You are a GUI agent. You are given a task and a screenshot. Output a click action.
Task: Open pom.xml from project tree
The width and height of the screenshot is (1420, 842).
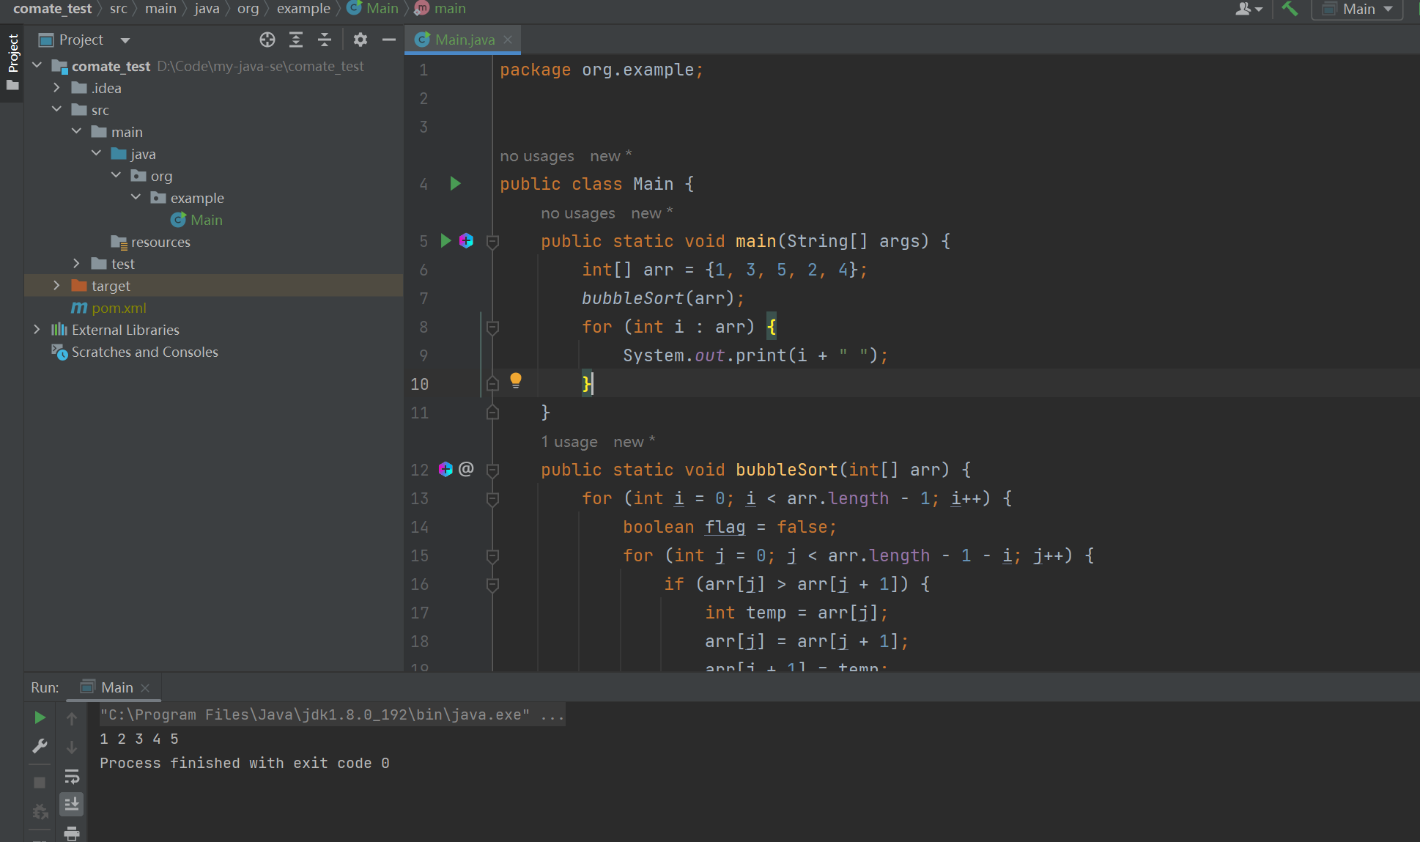(119, 308)
